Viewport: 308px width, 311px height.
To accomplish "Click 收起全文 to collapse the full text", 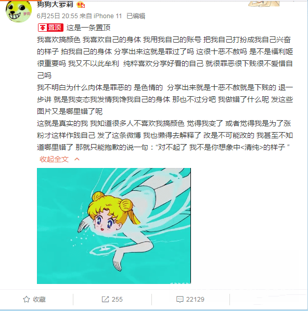I will [54, 159].
